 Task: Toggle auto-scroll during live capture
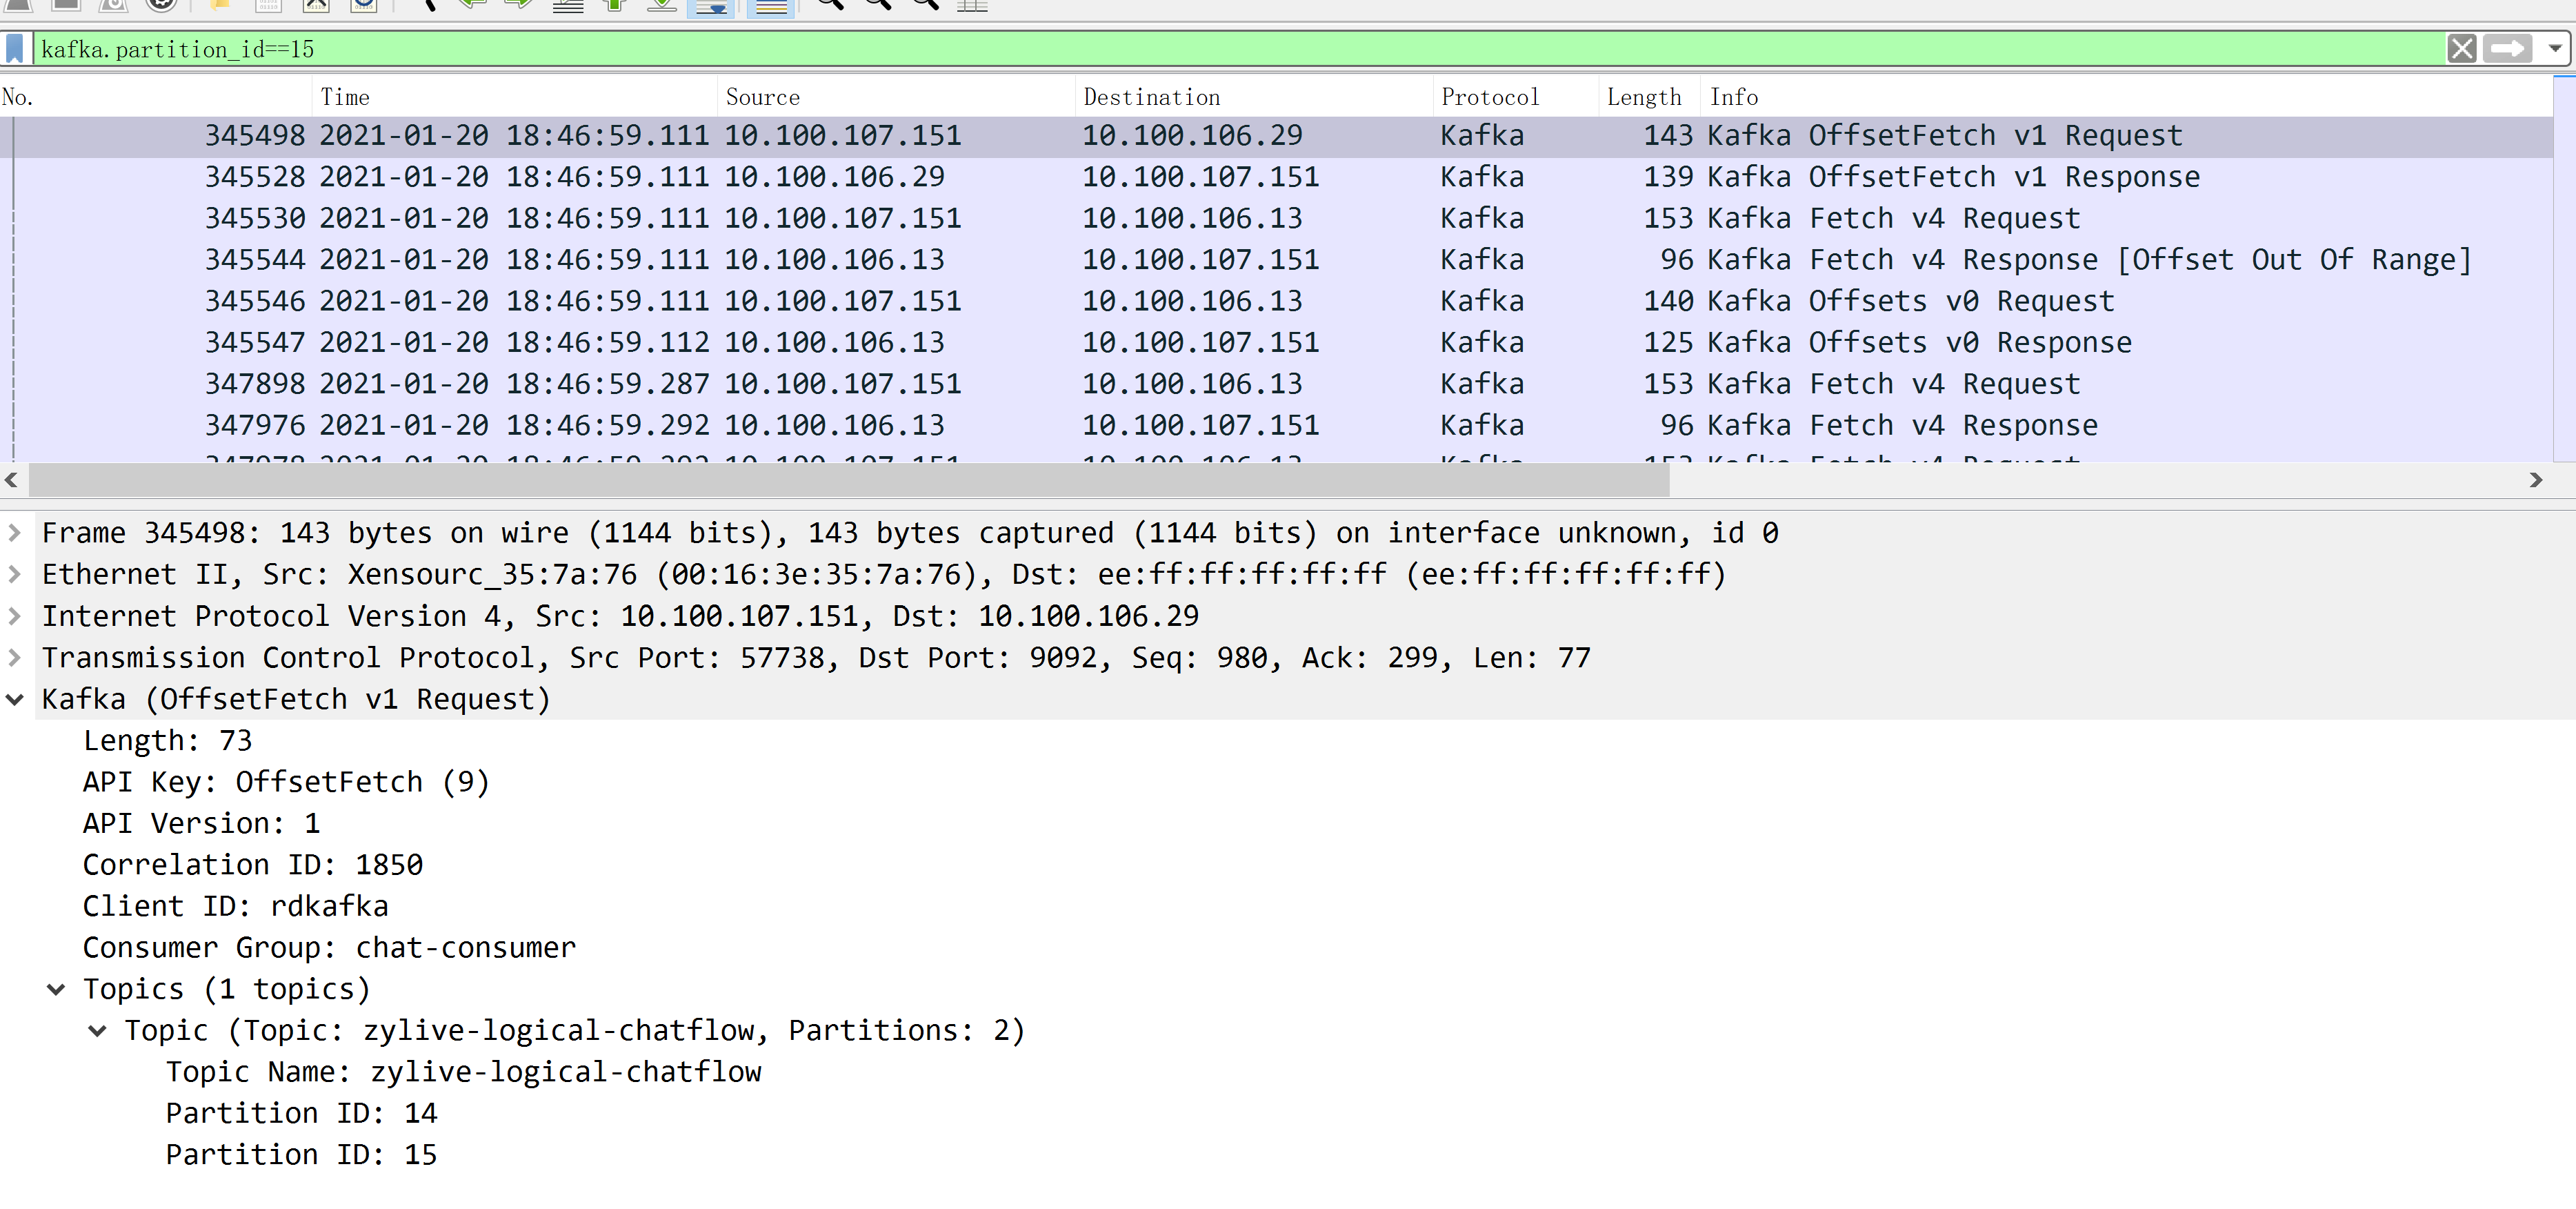coord(711,6)
